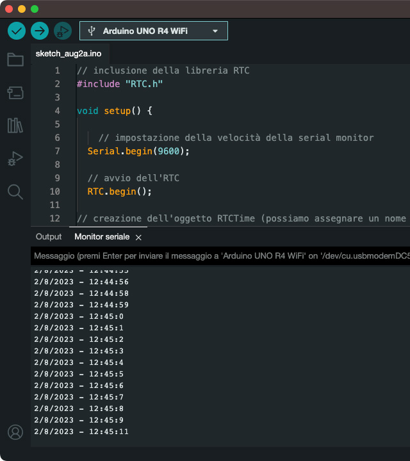410x461 pixels.
Task: Upload the sketch with the arrow button
Action: pos(40,30)
